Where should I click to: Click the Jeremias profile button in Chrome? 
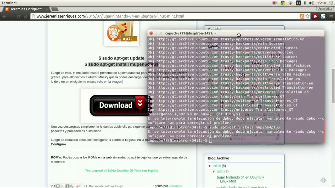click(x=325, y=9)
